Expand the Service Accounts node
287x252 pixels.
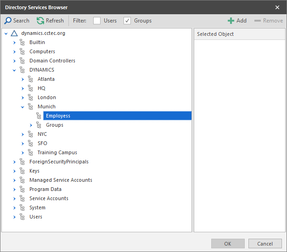(x=14, y=199)
